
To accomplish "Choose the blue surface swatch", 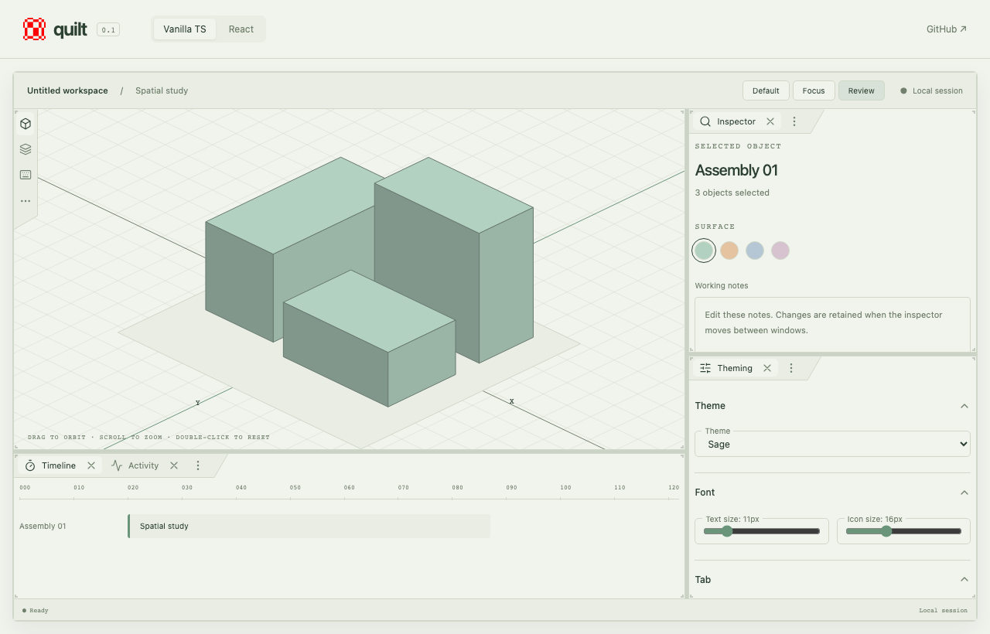I will pos(755,251).
